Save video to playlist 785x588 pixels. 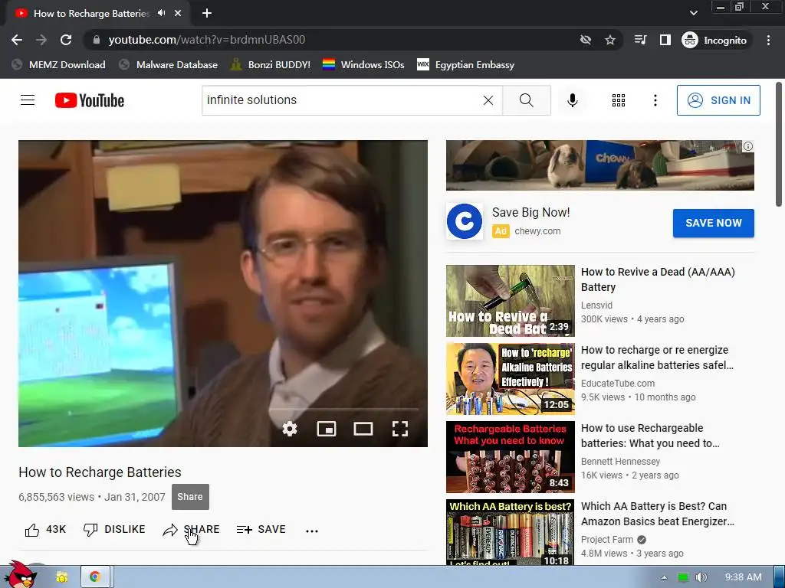tap(261, 530)
